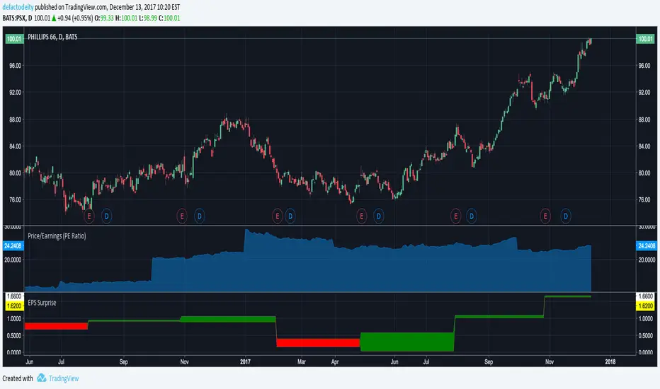Click the yellow 1.6200 tag on left axis
Image resolution: width=660 pixels, height=389 pixels.
[x=14, y=306]
